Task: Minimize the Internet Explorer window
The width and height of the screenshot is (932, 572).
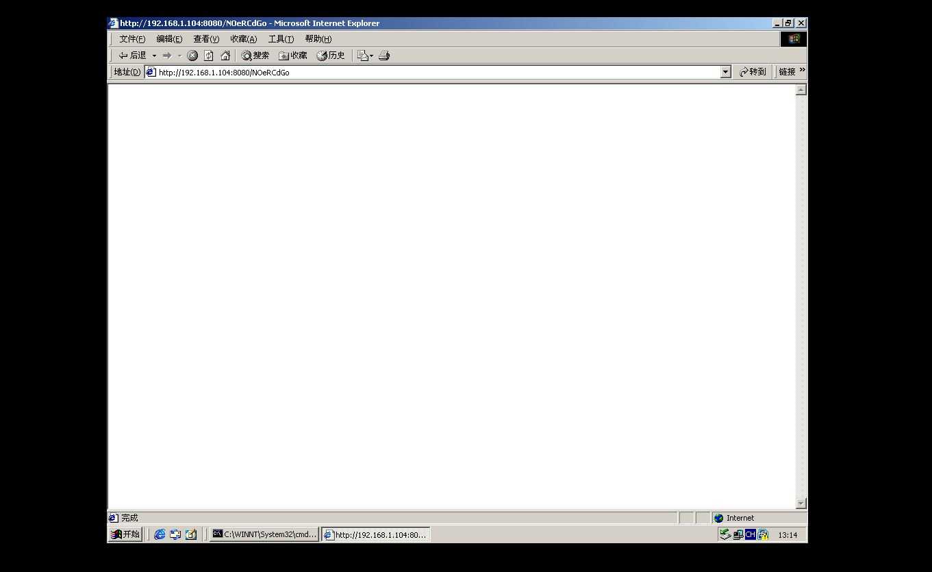Action: point(777,23)
